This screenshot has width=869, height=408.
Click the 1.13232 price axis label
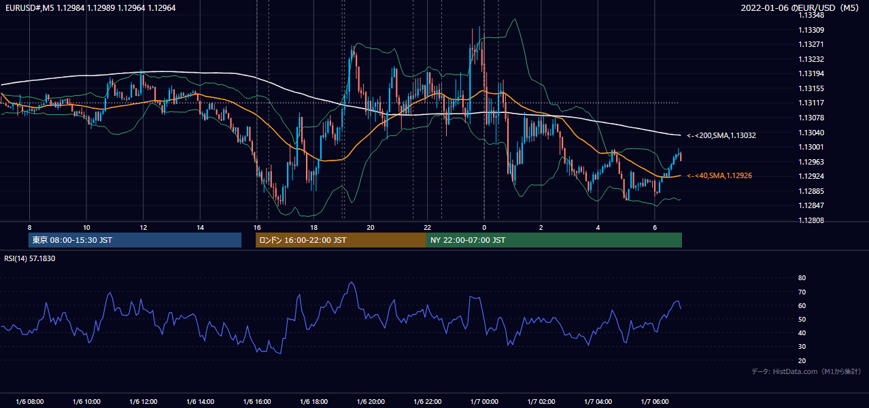[811, 59]
